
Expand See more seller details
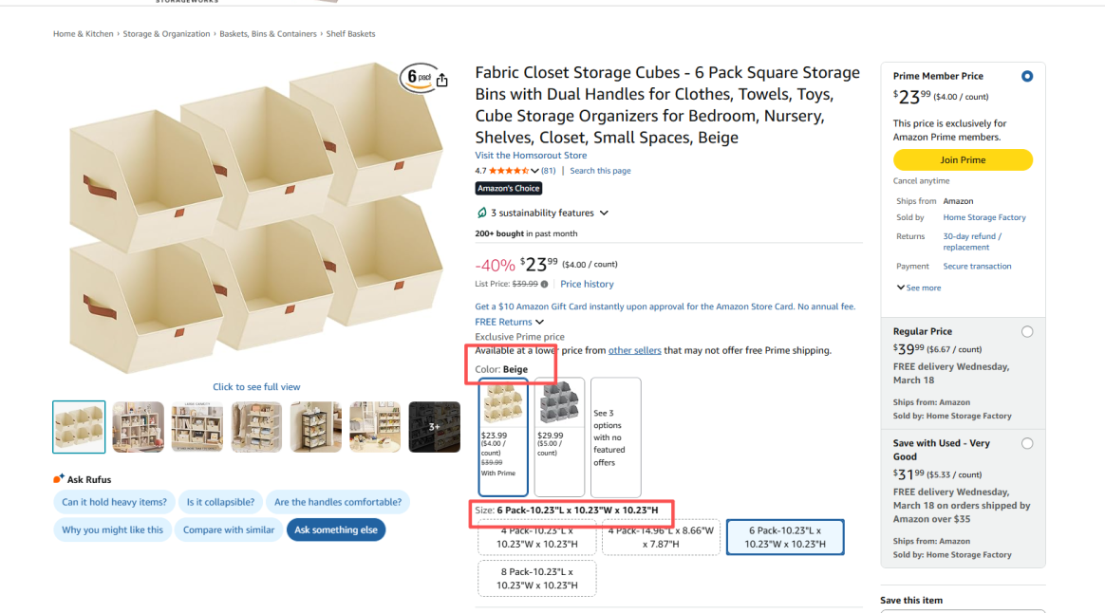[918, 288]
